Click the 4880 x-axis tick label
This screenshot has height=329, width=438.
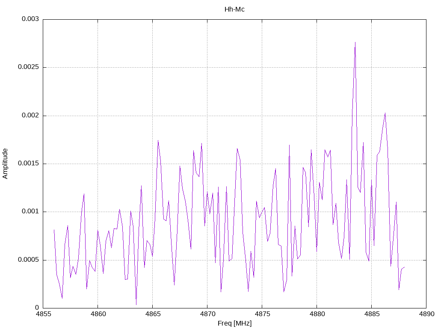point(317,314)
